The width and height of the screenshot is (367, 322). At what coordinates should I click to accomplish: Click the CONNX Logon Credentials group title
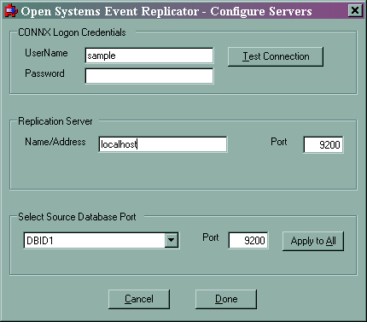coord(72,32)
